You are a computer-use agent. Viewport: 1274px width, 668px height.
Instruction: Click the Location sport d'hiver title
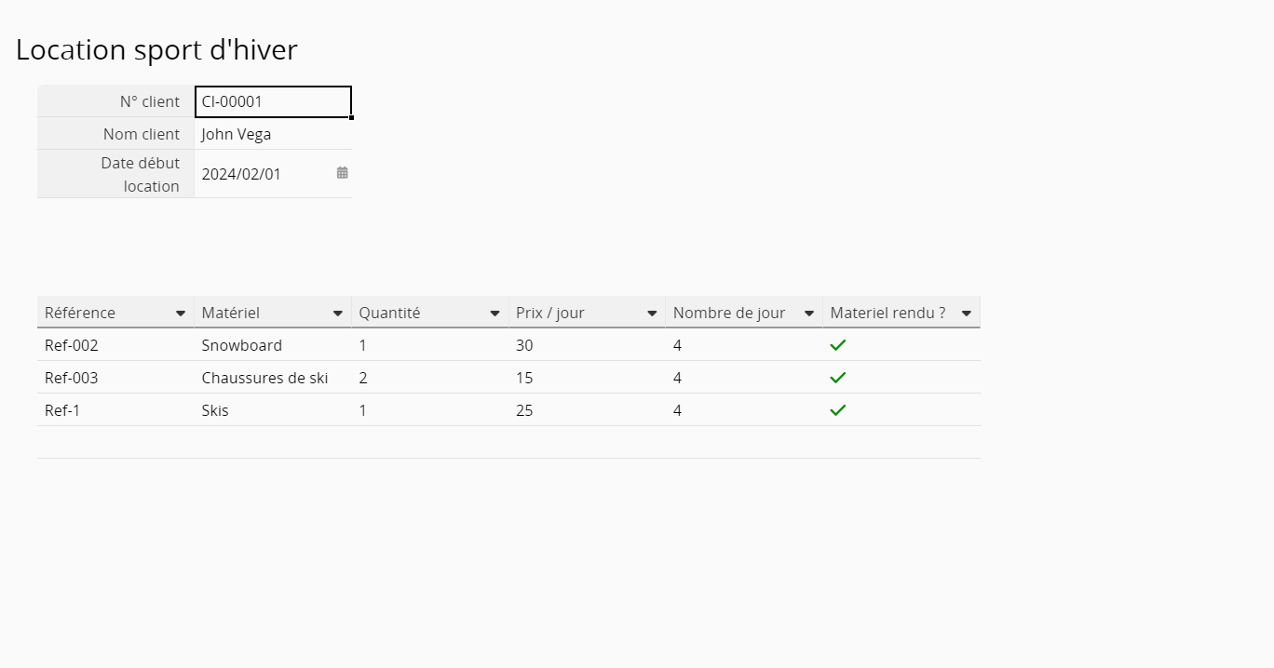click(156, 50)
